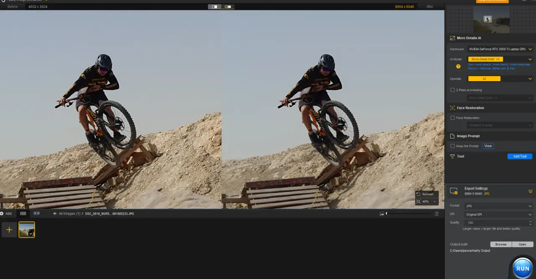536x279 pixels.
Task: Open the disabled 2-Pass model dropdown
Action: [x=500, y=98]
